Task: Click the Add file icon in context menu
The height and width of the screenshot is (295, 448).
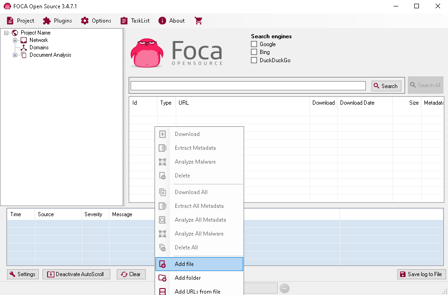Action: click(x=162, y=264)
